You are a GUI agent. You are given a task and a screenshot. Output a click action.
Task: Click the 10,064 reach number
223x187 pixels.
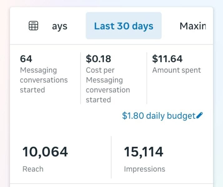click(45, 152)
